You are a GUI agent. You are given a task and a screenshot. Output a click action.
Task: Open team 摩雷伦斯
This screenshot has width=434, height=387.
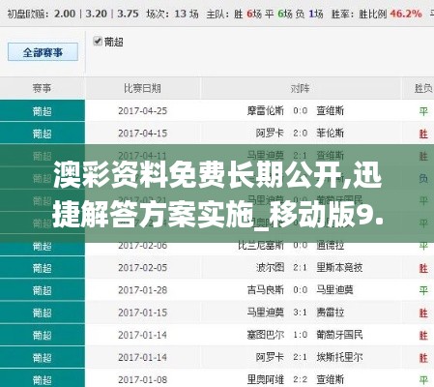point(266,111)
